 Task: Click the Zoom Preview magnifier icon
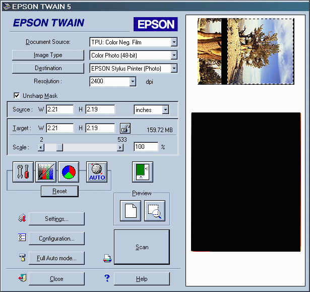coord(155,211)
